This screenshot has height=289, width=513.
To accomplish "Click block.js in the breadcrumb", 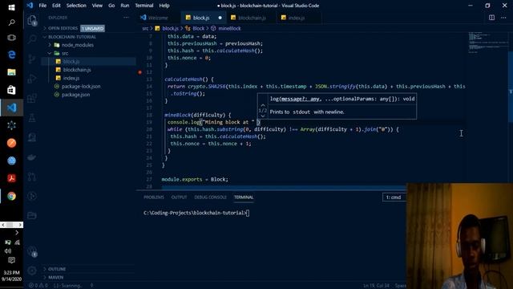I will 170,29.
